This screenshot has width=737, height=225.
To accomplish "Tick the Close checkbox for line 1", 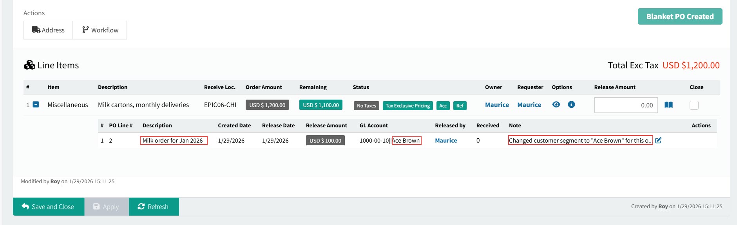I will 694,105.
